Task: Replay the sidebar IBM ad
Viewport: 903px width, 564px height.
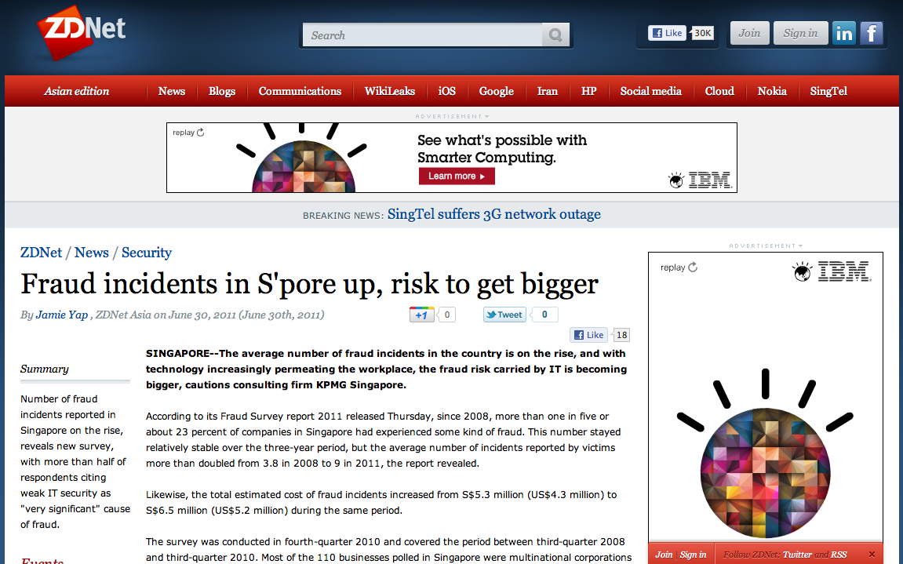Action: pos(679,267)
